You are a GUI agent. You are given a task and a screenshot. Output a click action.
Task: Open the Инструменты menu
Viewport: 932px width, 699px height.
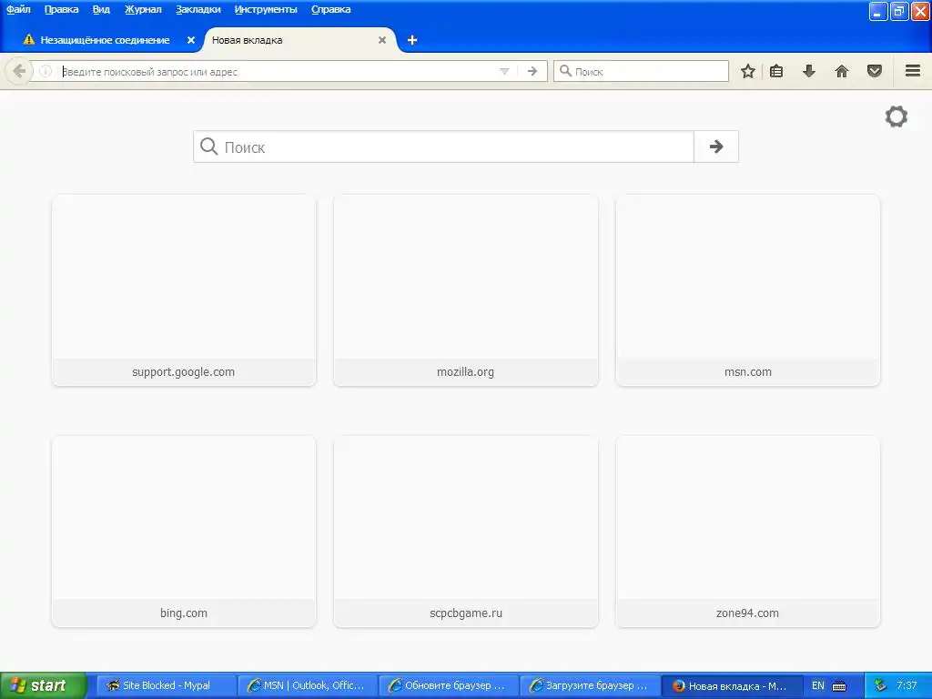266,9
